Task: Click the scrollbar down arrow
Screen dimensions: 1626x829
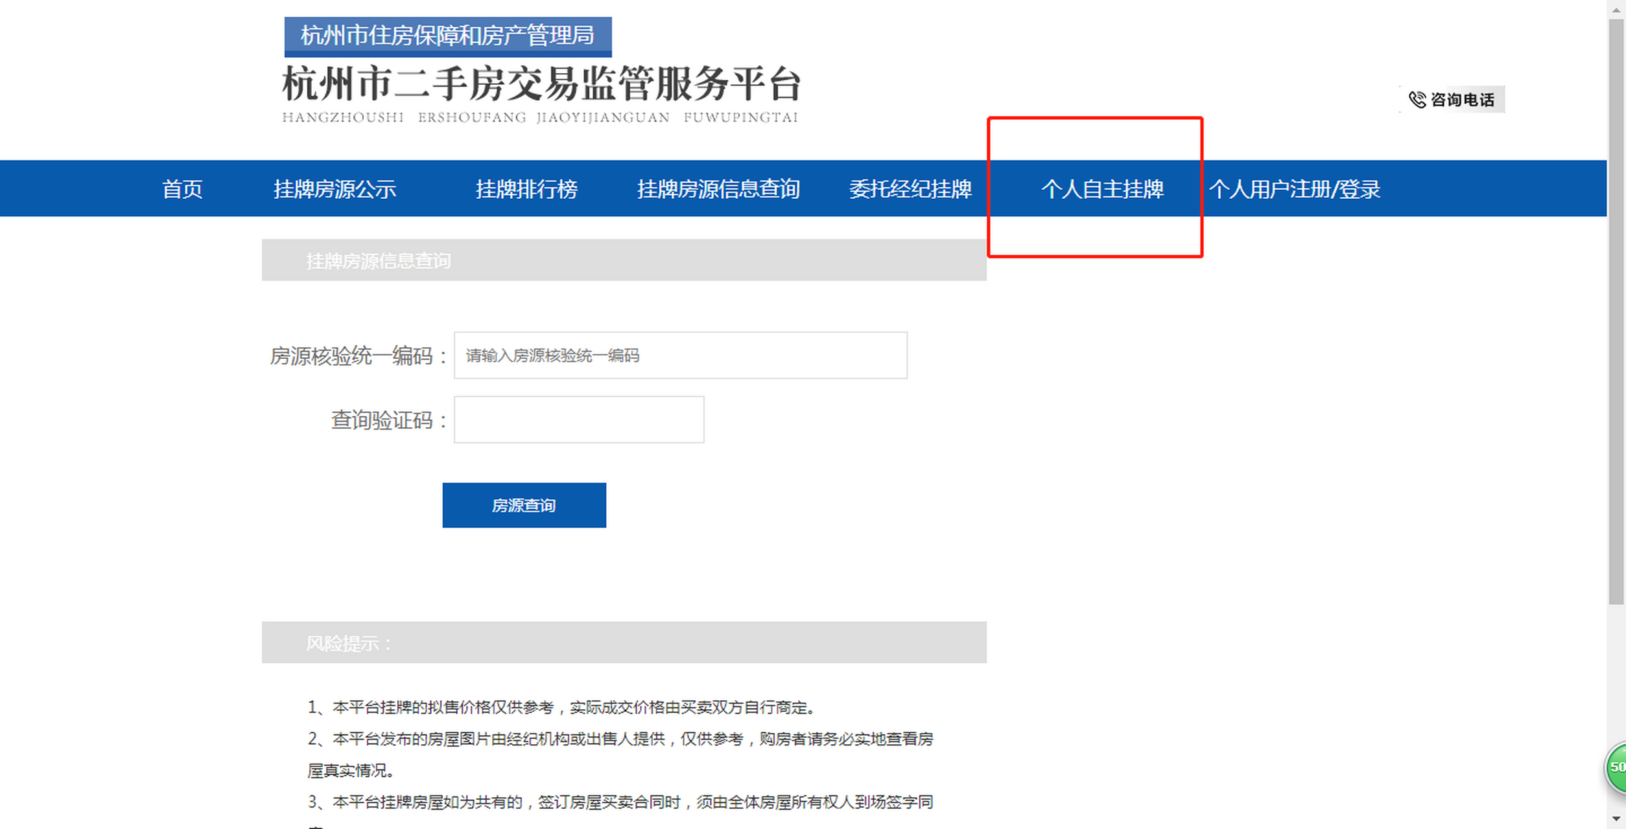Action: point(1616,820)
